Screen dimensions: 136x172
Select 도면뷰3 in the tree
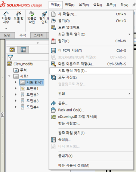tap(33, 101)
